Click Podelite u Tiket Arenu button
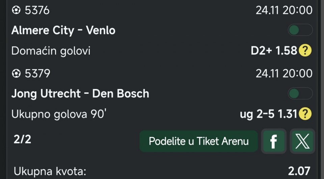The image size is (324, 179). 198,141
